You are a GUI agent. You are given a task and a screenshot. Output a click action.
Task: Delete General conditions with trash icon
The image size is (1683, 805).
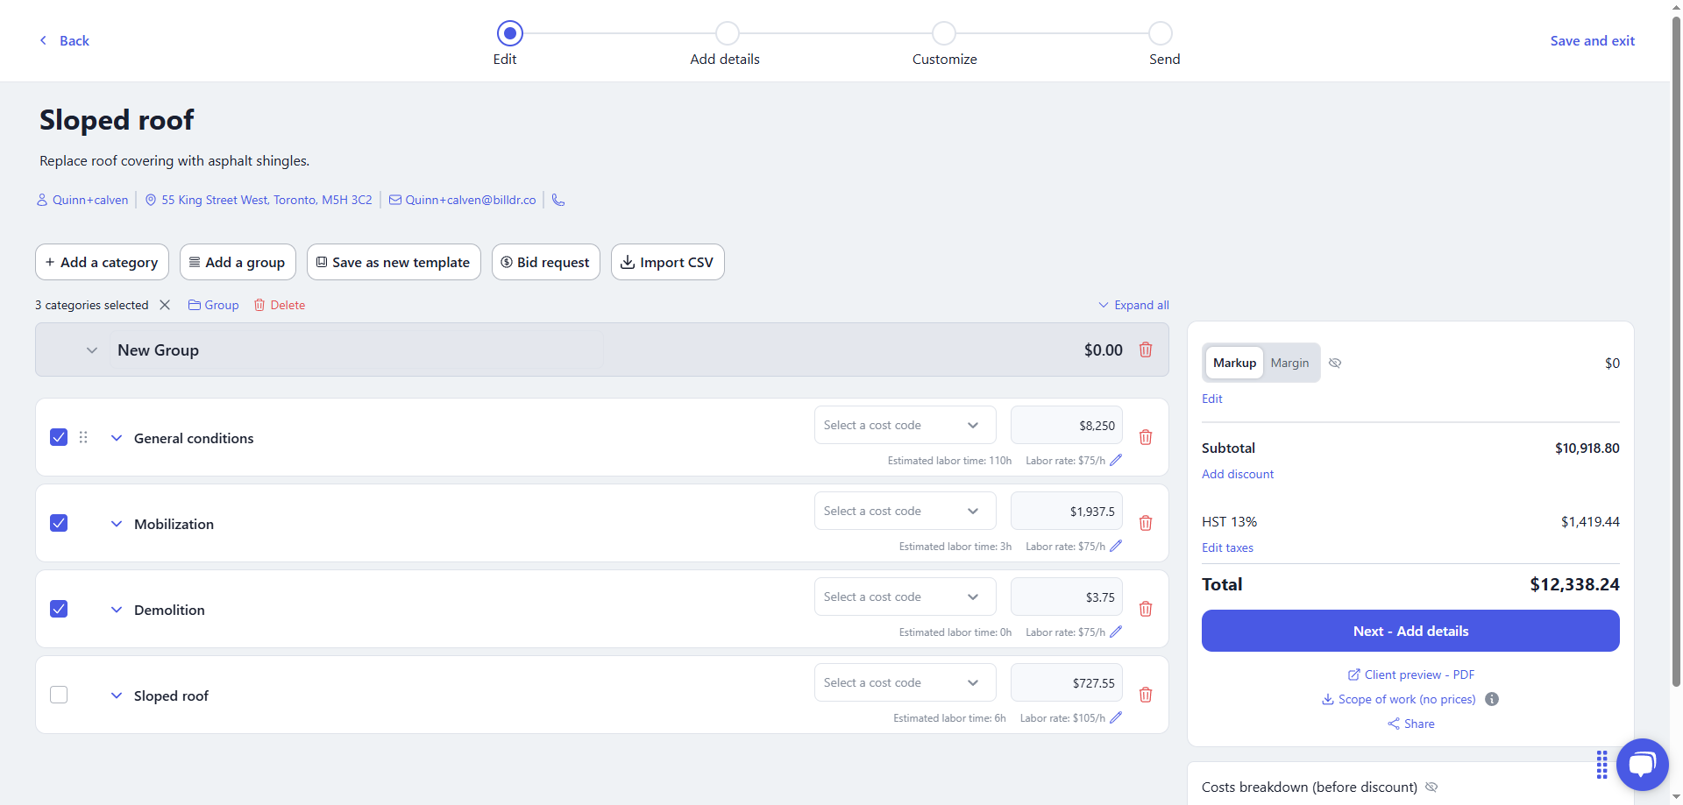(x=1146, y=437)
